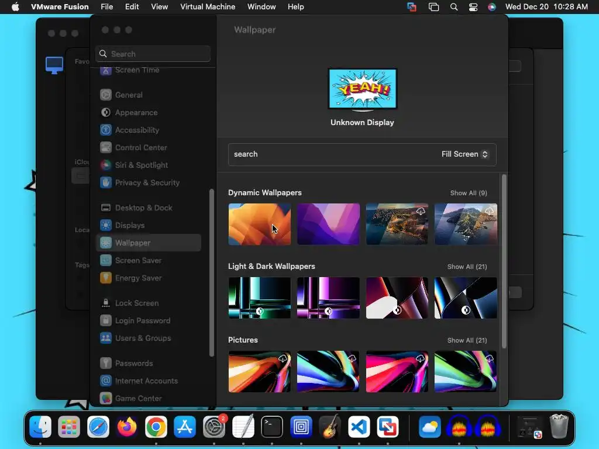This screenshot has width=599, height=449.
Task: Open Safari in the Dock
Action: [x=98, y=426]
